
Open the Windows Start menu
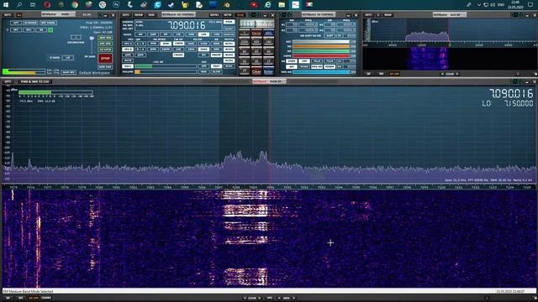(x=6, y=5)
